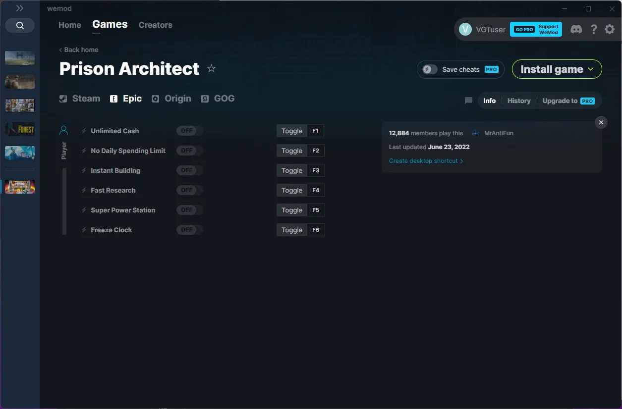Open the comments chat bubble icon

point(468,101)
